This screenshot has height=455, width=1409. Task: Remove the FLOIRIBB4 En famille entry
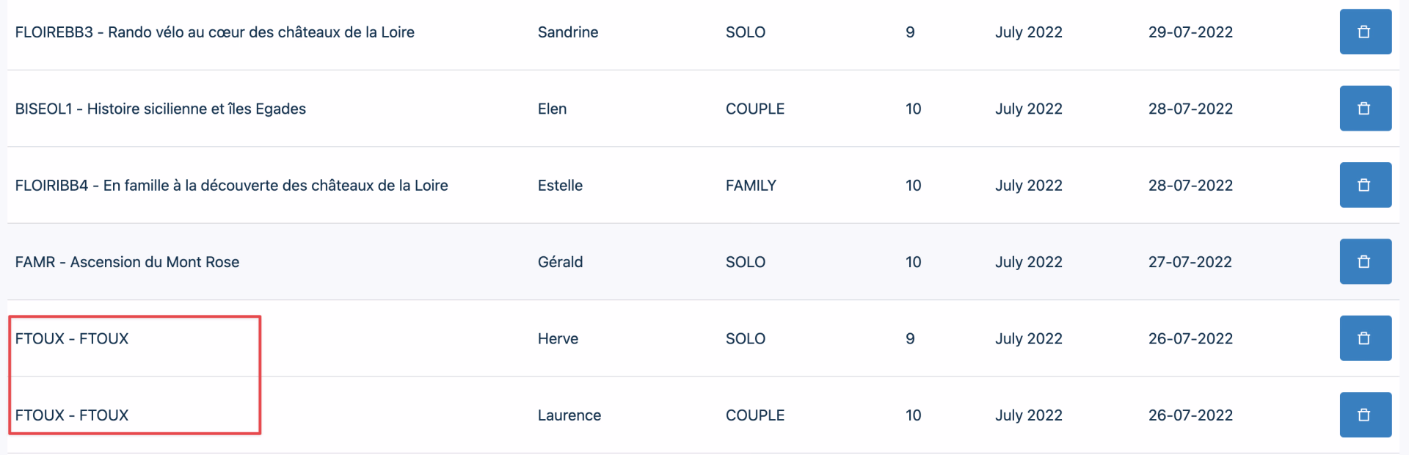coord(1365,185)
